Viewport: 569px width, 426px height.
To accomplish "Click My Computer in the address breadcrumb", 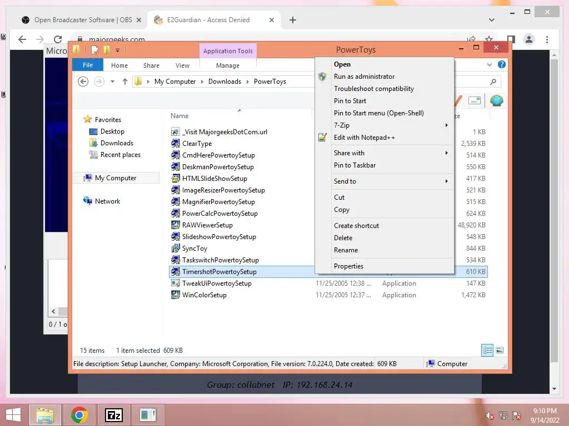I will pyautogui.click(x=175, y=82).
